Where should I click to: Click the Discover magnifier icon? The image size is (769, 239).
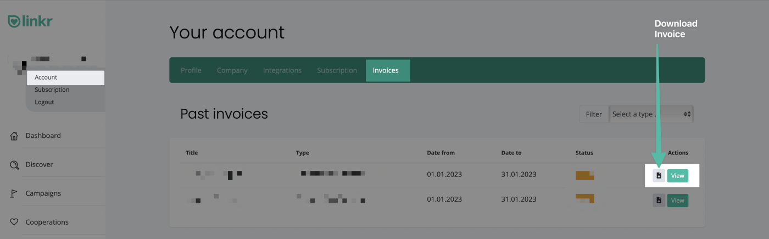pyautogui.click(x=14, y=165)
